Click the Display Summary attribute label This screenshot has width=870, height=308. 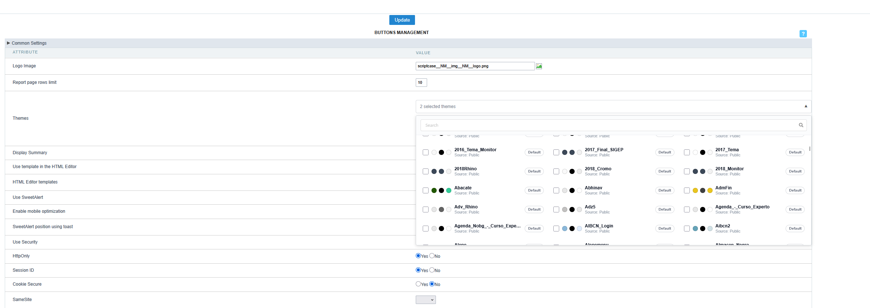(30, 153)
